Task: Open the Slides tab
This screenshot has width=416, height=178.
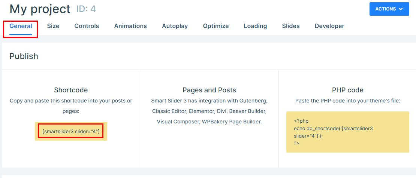Action: point(291,26)
